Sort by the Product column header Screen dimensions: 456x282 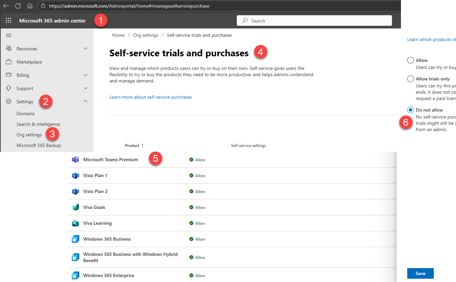pyautogui.click(x=134, y=146)
